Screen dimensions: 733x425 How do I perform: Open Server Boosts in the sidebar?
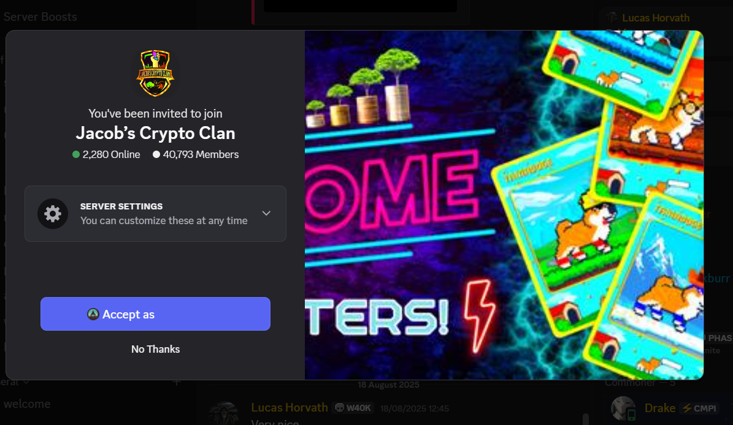[40, 17]
